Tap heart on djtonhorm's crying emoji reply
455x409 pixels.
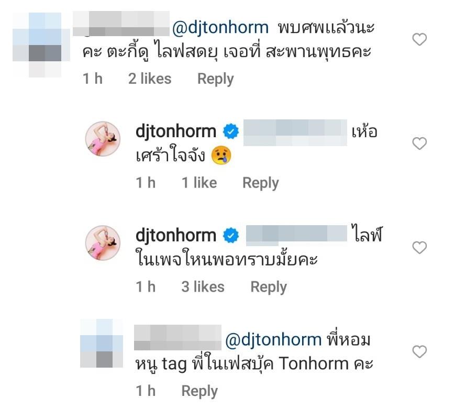tap(419, 143)
